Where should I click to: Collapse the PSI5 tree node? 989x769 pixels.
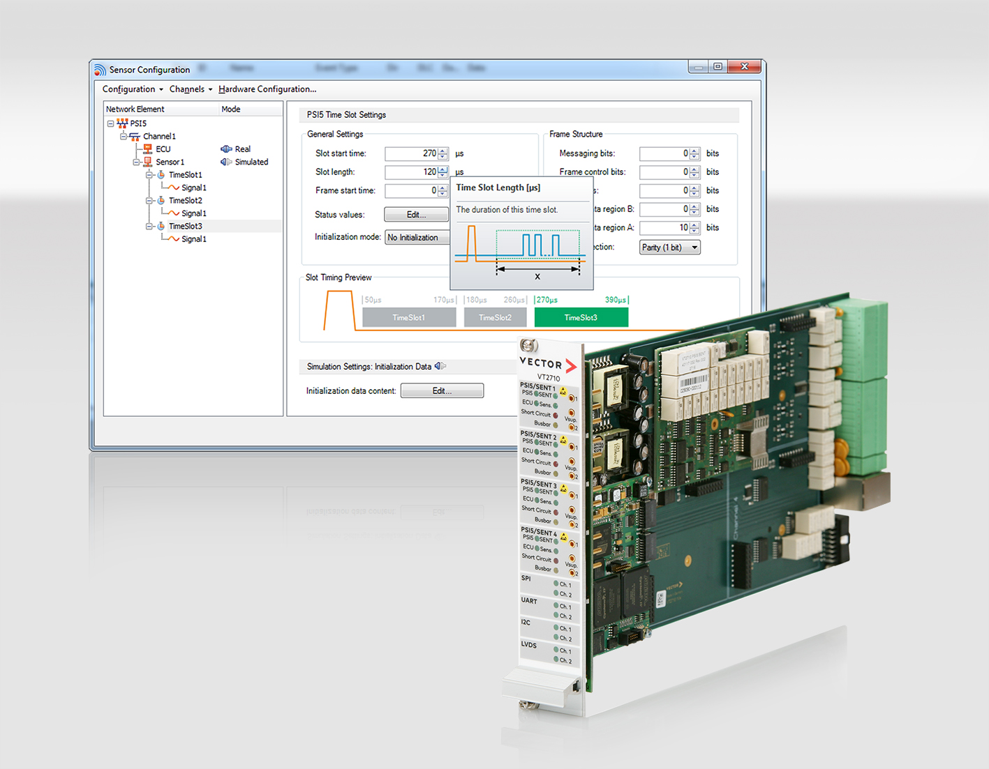[x=111, y=123]
